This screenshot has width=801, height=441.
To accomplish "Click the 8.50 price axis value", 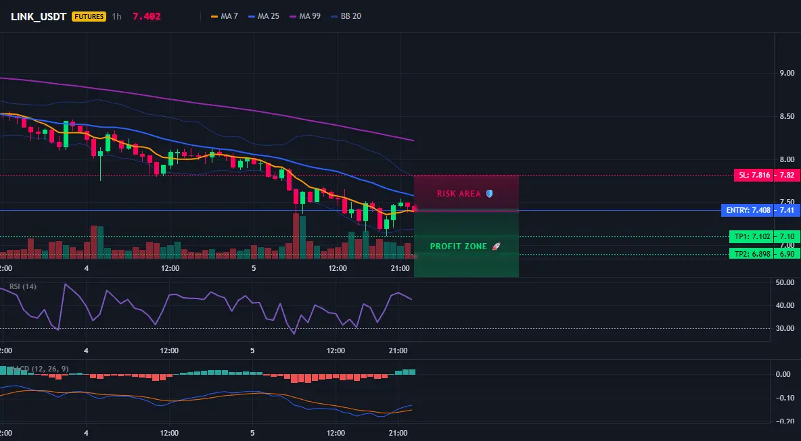I will coord(787,116).
